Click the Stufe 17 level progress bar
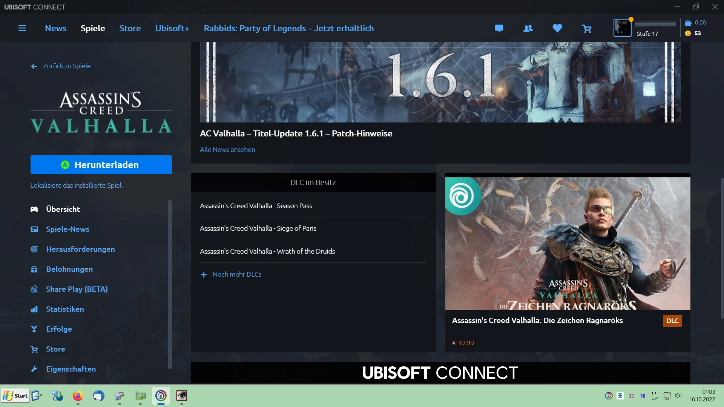 [656, 24]
